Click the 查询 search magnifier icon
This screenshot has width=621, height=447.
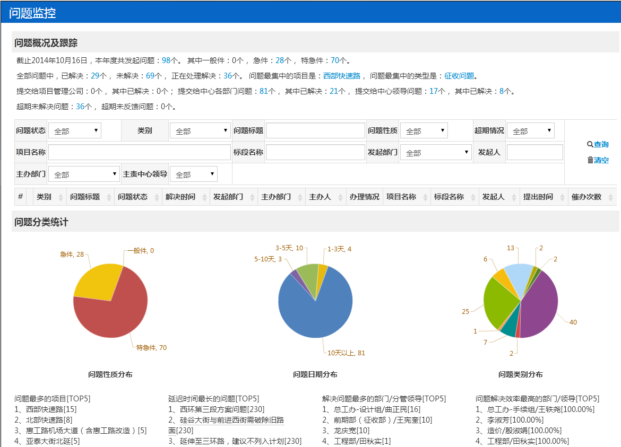[590, 144]
